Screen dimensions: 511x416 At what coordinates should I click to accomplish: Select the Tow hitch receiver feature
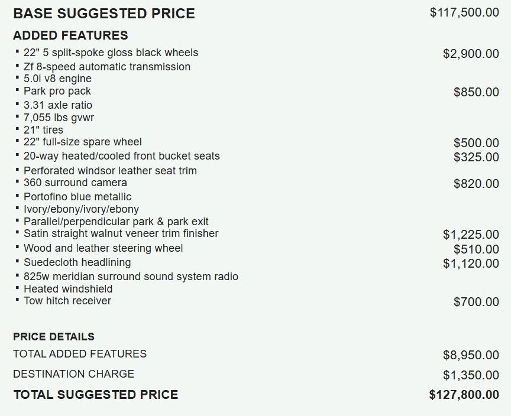pos(67,301)
